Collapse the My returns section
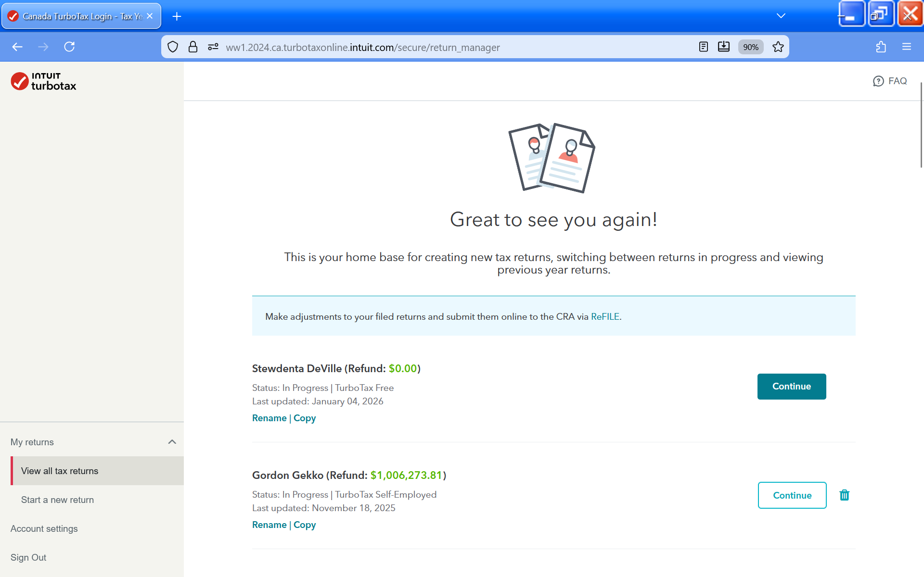Viewport: 924px width, 577px height. (x=172, y=442)
